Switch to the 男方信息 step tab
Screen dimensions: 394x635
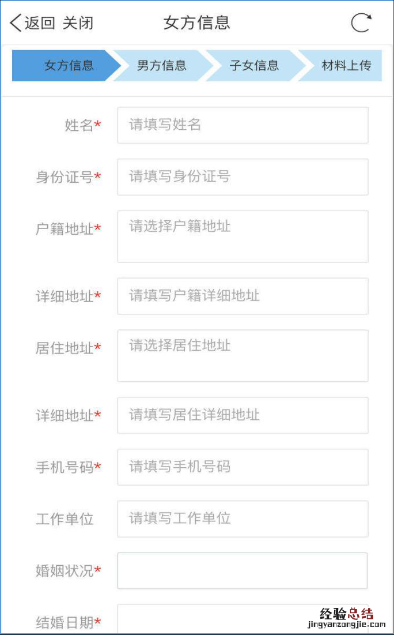[x=161, y=65]
